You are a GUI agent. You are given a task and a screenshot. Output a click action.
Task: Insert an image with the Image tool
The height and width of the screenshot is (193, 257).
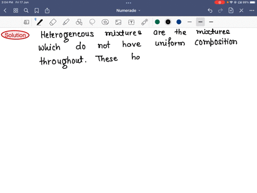tap(118, 22)
